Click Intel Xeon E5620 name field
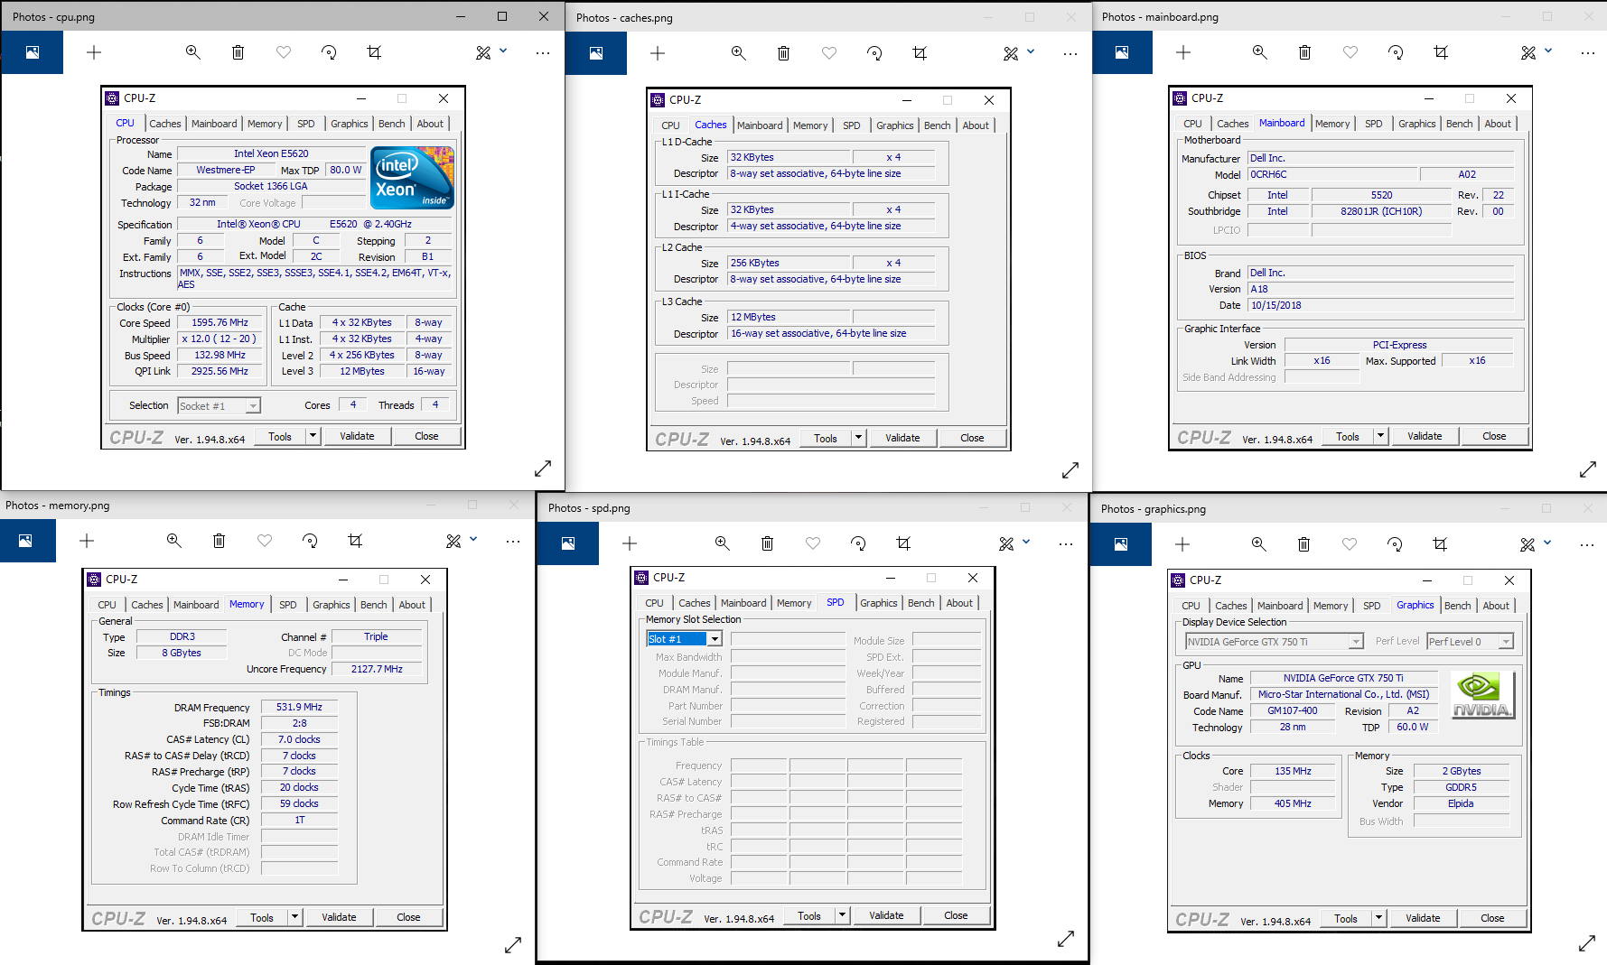Screen dimensions: 1607x965 coord(271,153)
